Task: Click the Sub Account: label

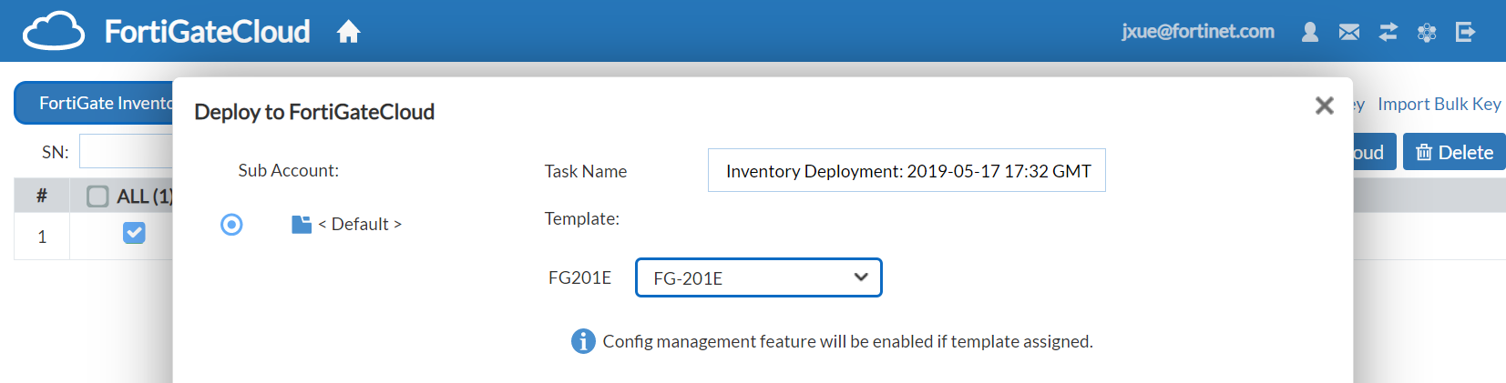Action: [288, 170]
